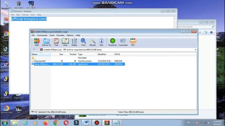This screenshot has width=225, height=126.
Task: Show hidden tray icons arrow
Action: click(193, 123)
